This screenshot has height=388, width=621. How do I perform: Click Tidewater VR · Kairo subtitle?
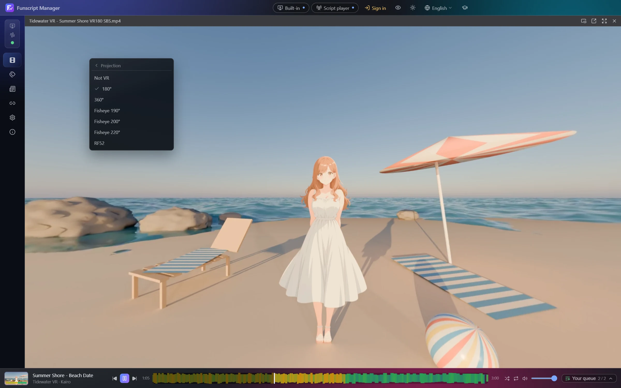[x=51, y=382]
